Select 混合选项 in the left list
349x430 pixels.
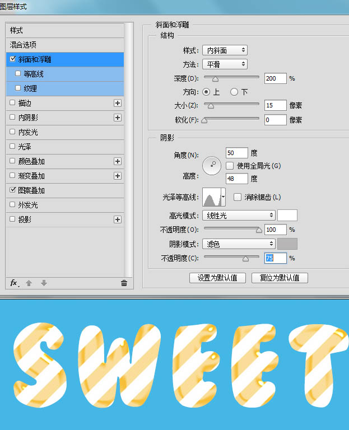pos(65,45)
